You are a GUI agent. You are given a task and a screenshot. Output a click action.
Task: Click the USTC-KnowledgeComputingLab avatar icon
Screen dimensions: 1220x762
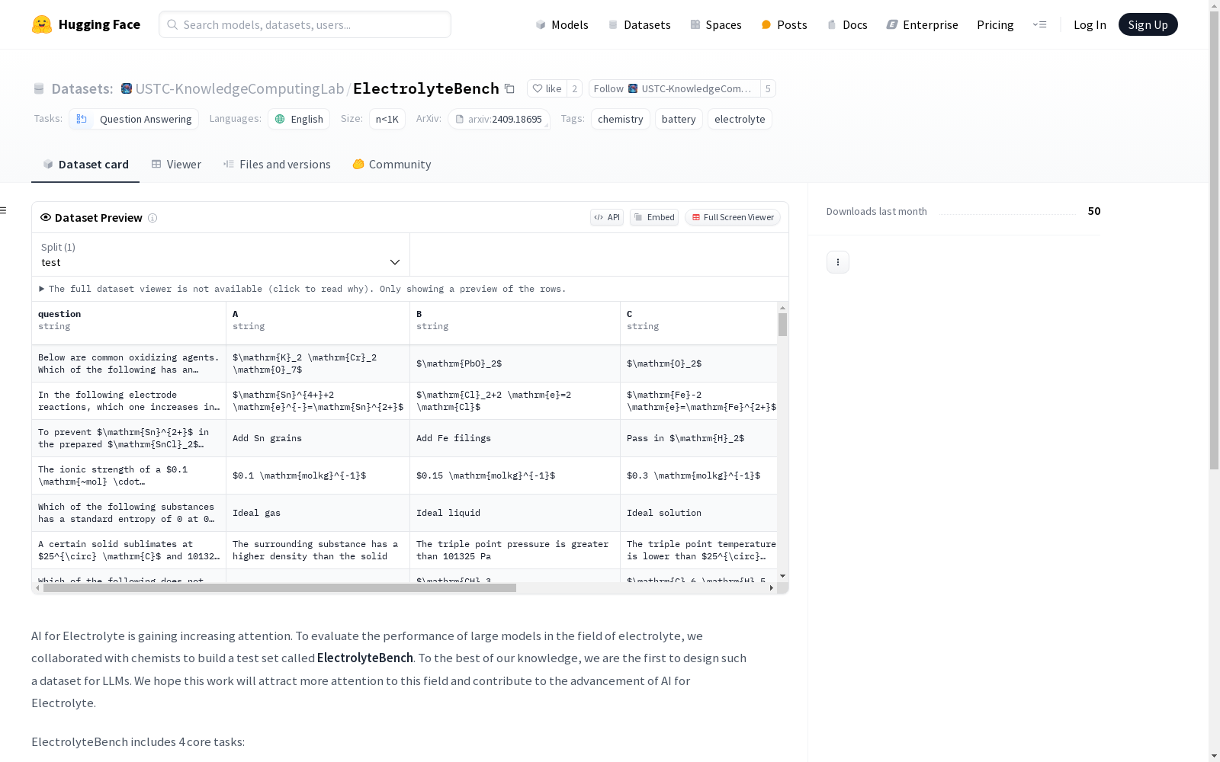(x=127, y=88)
